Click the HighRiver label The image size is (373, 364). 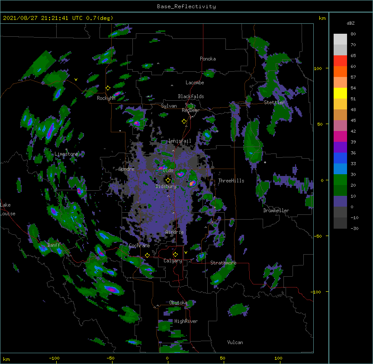186,321
